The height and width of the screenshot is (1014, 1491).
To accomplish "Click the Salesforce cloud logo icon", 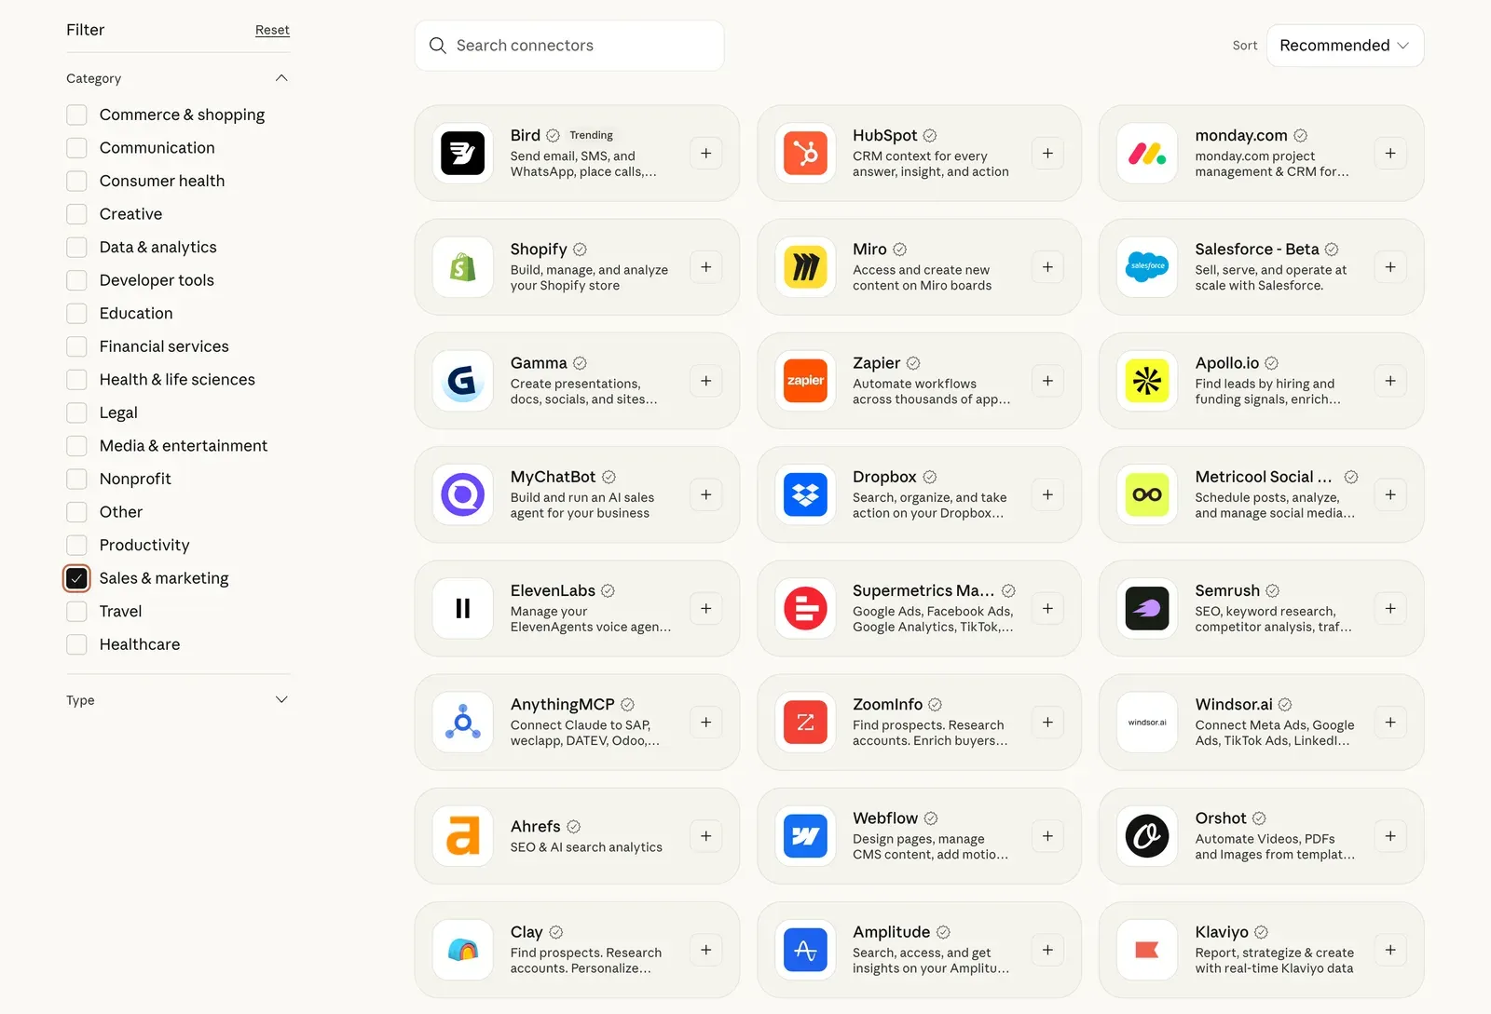I will point(1147,267).
